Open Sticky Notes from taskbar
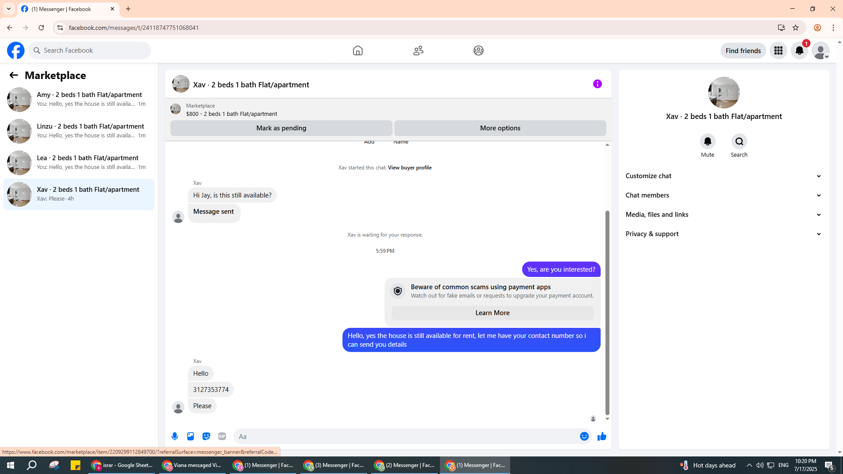Image resolution: width=843 pixels, height=474 pixels. [76, 465]
